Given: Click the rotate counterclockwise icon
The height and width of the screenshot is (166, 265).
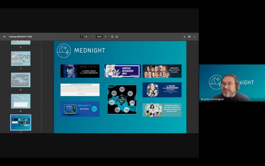Looking at the screenshot, I should (117, 37).
